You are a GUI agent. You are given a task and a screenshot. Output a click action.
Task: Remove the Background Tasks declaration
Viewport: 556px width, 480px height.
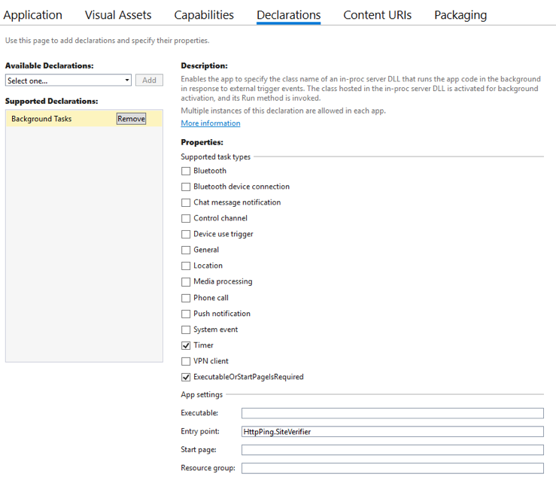(x=131, y=119)
